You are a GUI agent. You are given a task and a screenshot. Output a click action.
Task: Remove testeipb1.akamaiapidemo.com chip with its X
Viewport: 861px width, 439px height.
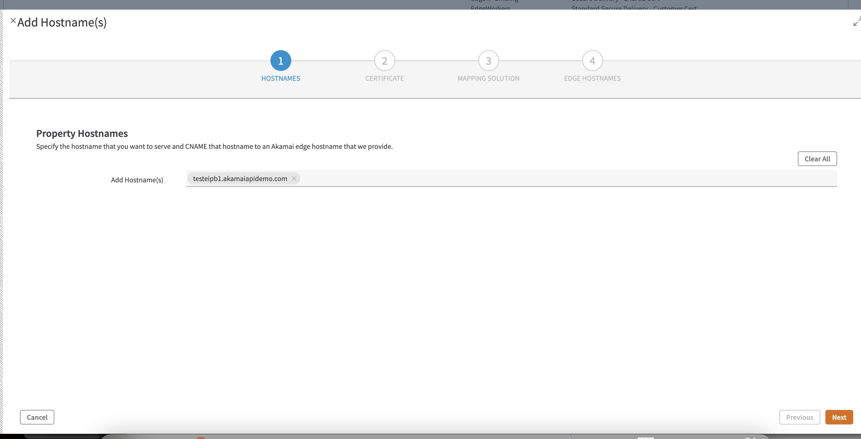(x=294, y=178)
